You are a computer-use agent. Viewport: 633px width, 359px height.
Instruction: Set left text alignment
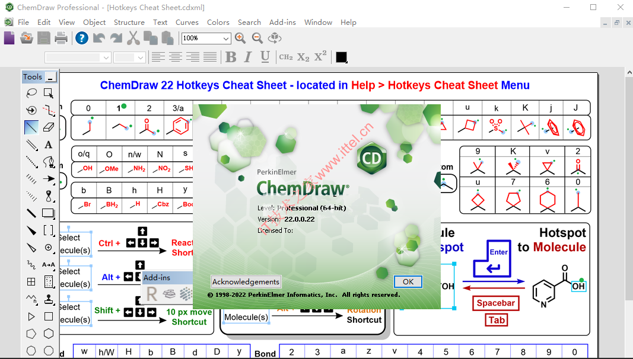coord(158,57)
